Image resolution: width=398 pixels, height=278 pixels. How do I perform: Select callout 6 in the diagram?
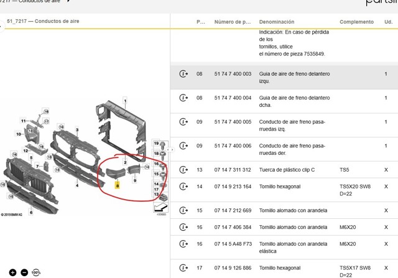pyautogui.click(x=31, y=212)
